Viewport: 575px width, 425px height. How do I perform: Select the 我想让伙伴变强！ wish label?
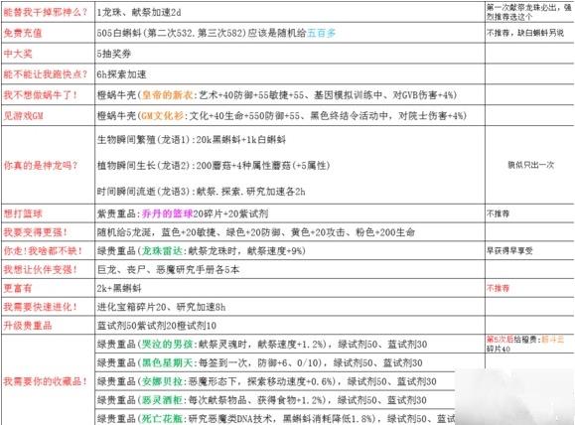pos(41,269)
